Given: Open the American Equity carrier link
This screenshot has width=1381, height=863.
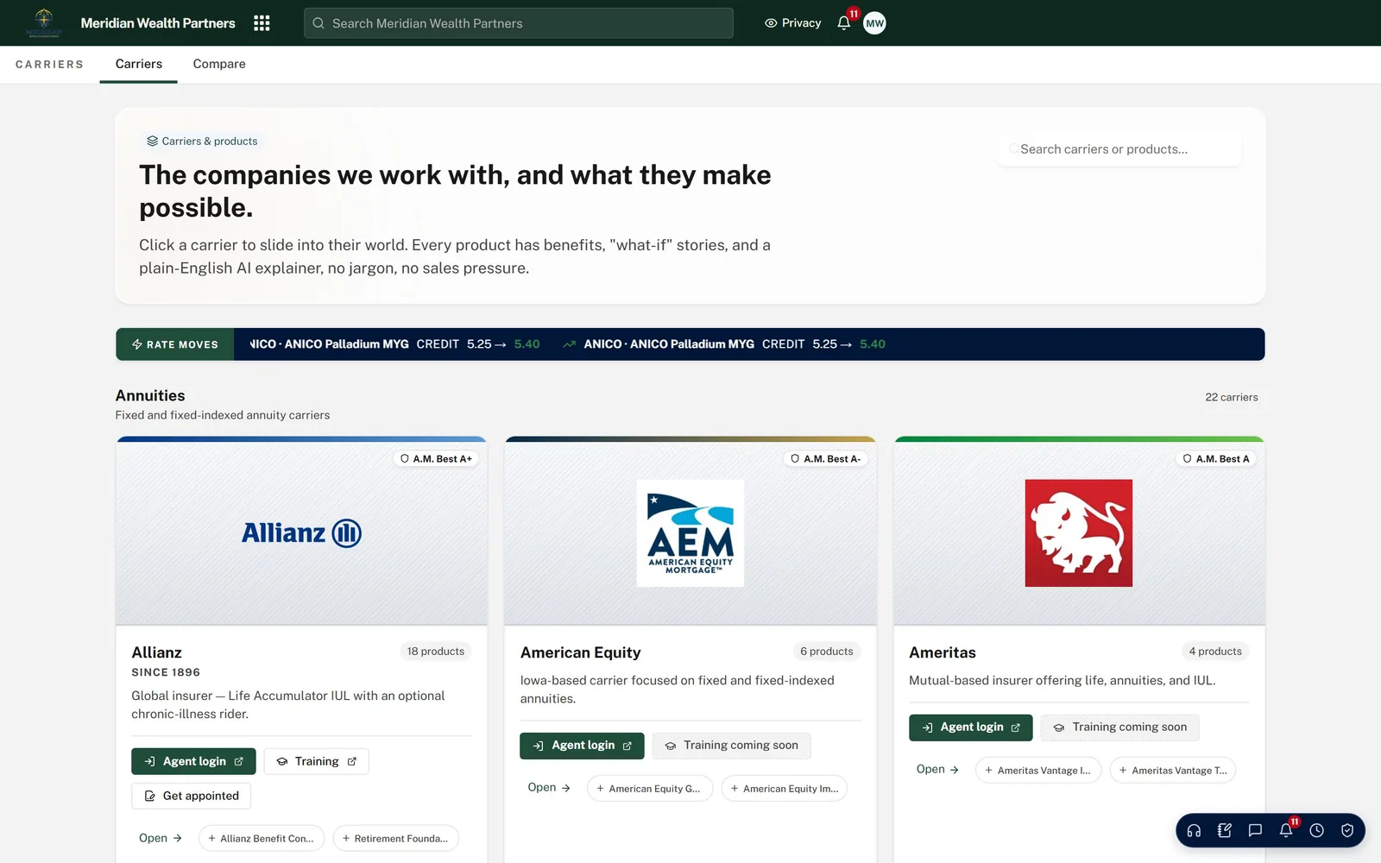Looking at the screenshot, I should tap(549, 788).
